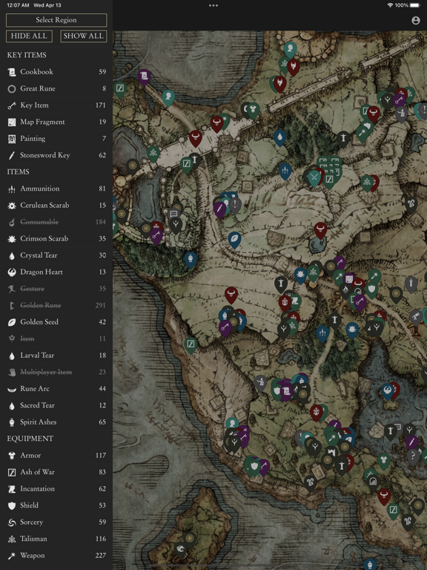Click the Spirit Ashes urn icon in sidebar

point(12,422)
